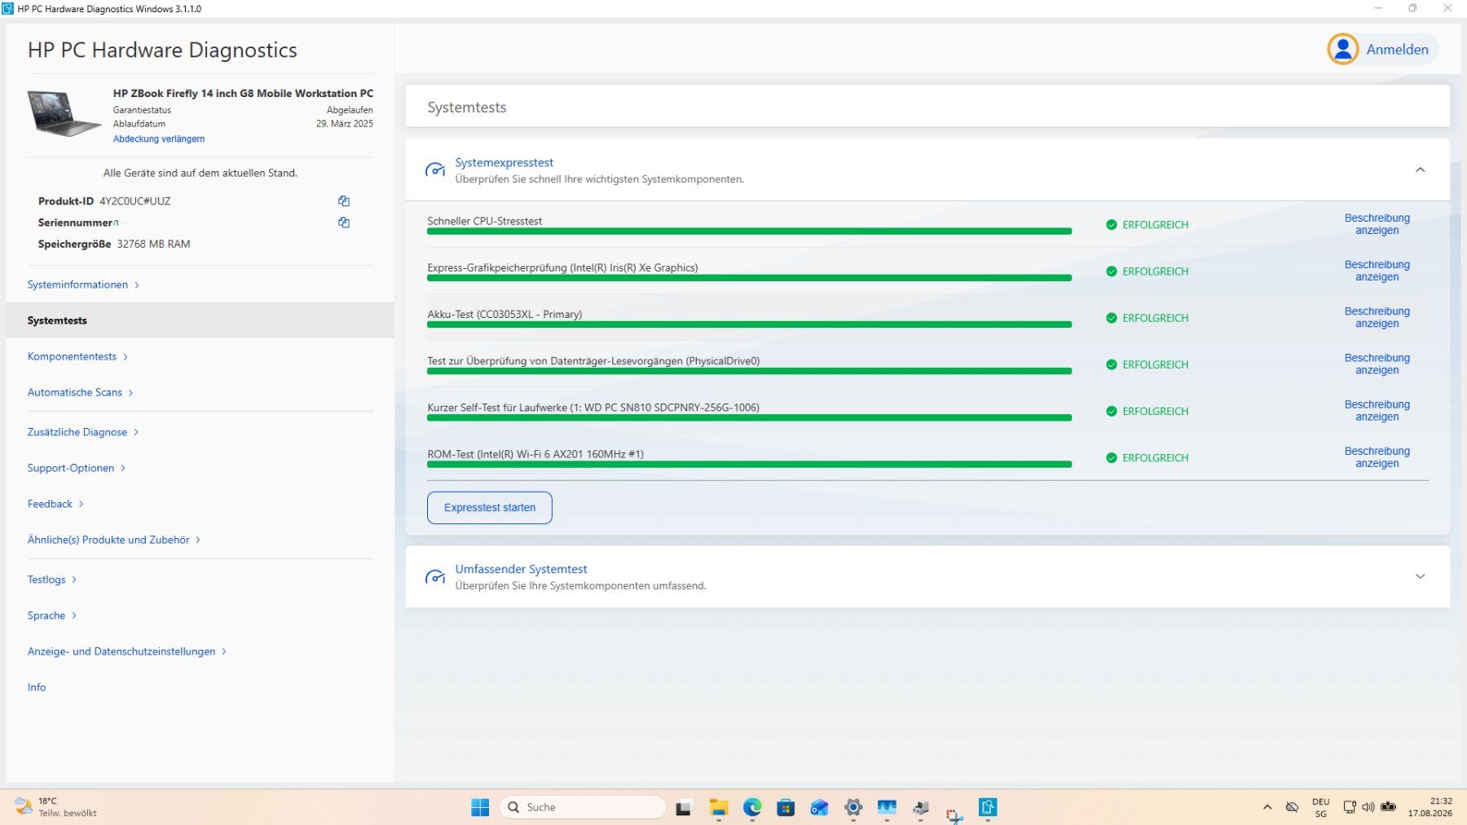Click the weather widget showing 18°C

point(55,807)
